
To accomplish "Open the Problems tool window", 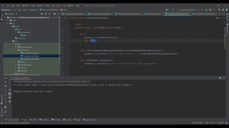I will click(44, 120).
